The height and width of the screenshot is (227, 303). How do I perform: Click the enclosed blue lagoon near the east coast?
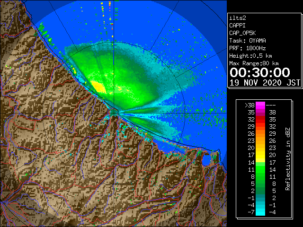point(206,161)
